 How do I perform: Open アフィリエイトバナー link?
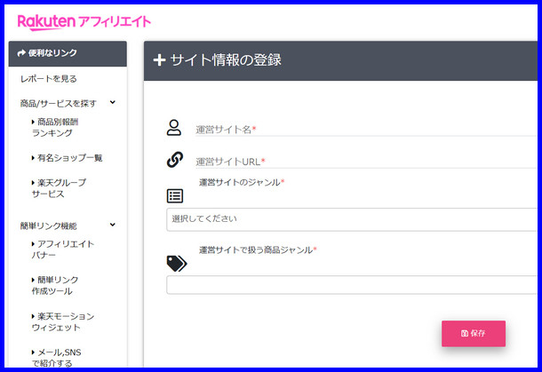click(x=62, y=249)
